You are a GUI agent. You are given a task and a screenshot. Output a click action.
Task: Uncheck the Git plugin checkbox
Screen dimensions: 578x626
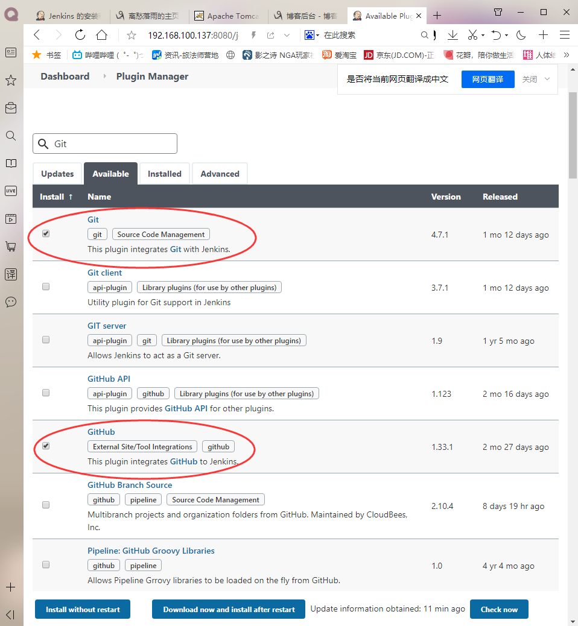tap(46, 233)
